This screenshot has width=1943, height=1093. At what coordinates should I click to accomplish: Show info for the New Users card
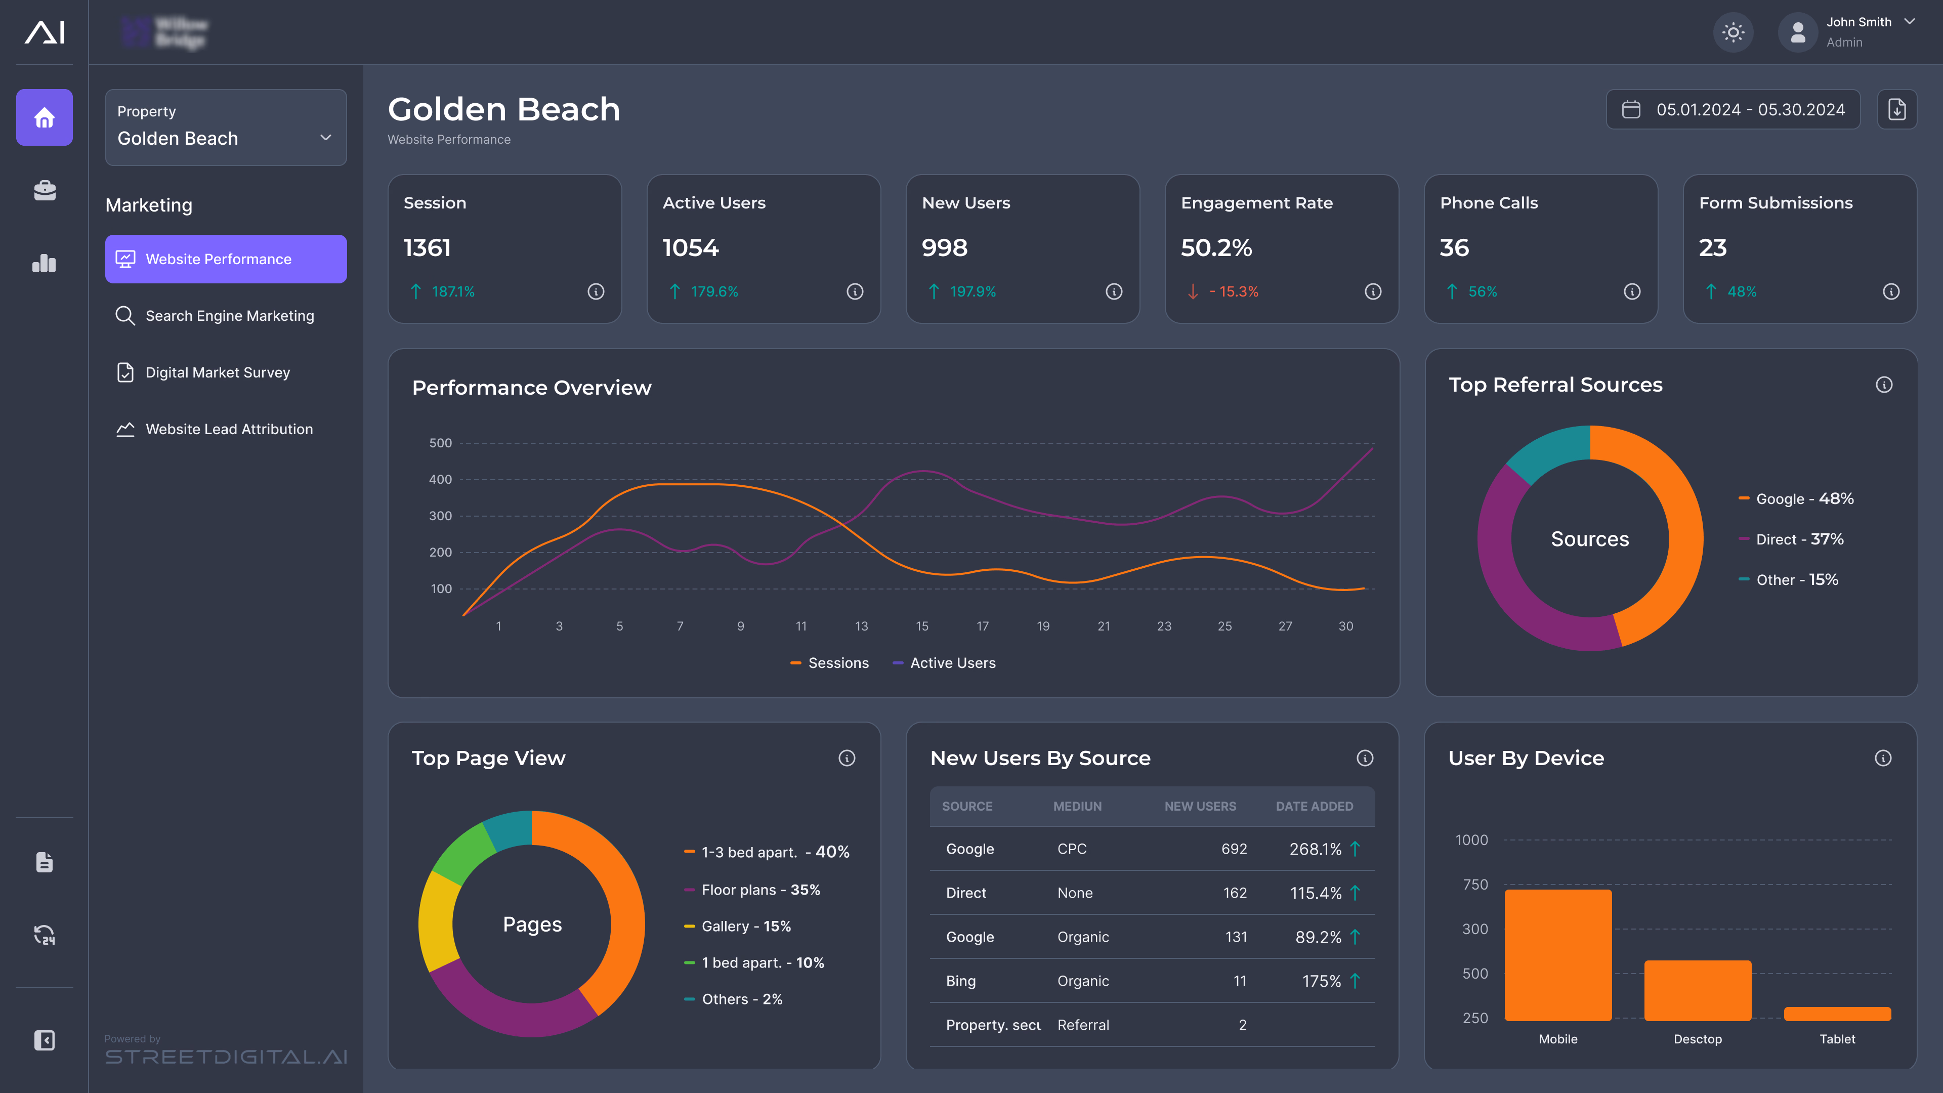tap(1114, 291)
